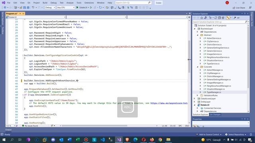255x143 pixels.
Task: Click the Search Solution Explorer input field
Action: point(219,22)
